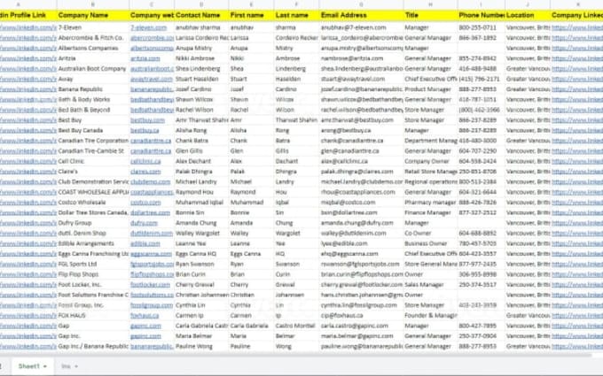Select the email amanda.chung@dufry.com
The height and width of the screenshot is (376, 603).
(x=362, y=223)
